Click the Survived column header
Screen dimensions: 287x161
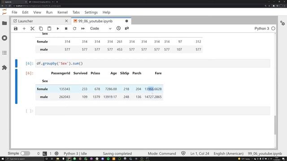pyautogui.click(x=80, y=73)
